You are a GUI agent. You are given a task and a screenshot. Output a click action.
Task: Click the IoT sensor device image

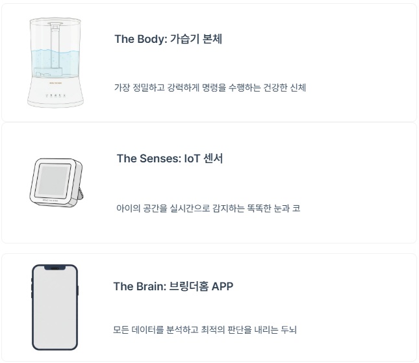[54, 182]
